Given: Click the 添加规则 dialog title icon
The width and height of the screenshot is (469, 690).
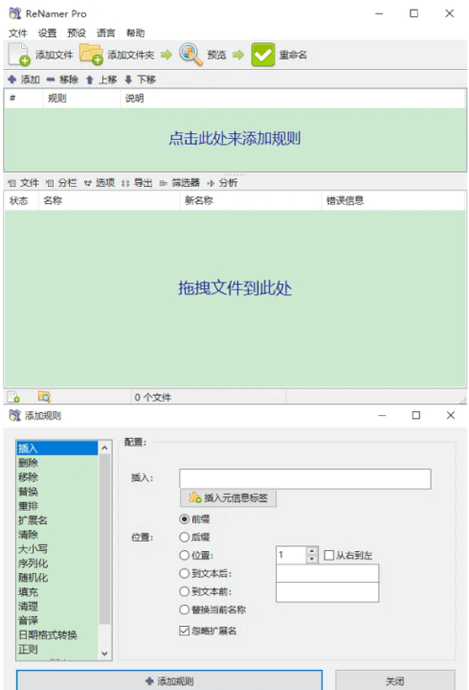Looking at the screenshot, I should (x=15, y=415).
